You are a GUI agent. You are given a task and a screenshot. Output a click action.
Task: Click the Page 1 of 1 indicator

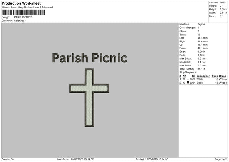[x=221, y=159]
